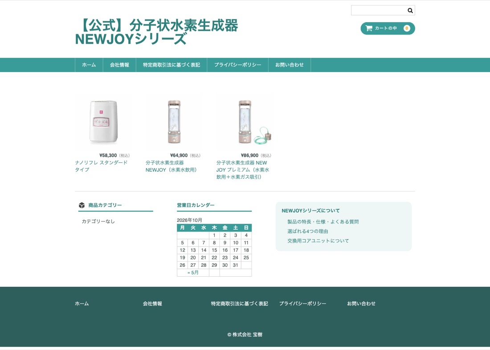Click the copyright text © 株式会社 宝樹
Image resolution: width=490 pixels, height=350 pixels.
coord(245,335)
